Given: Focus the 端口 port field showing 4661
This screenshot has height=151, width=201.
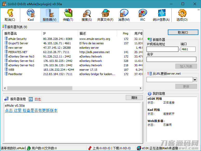Looking at the screenshot, I should point(188,49).
